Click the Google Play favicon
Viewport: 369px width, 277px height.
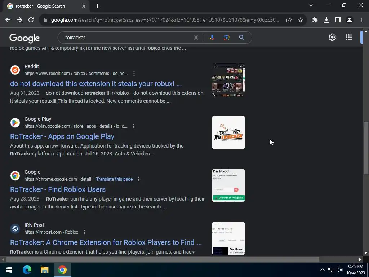15,123
